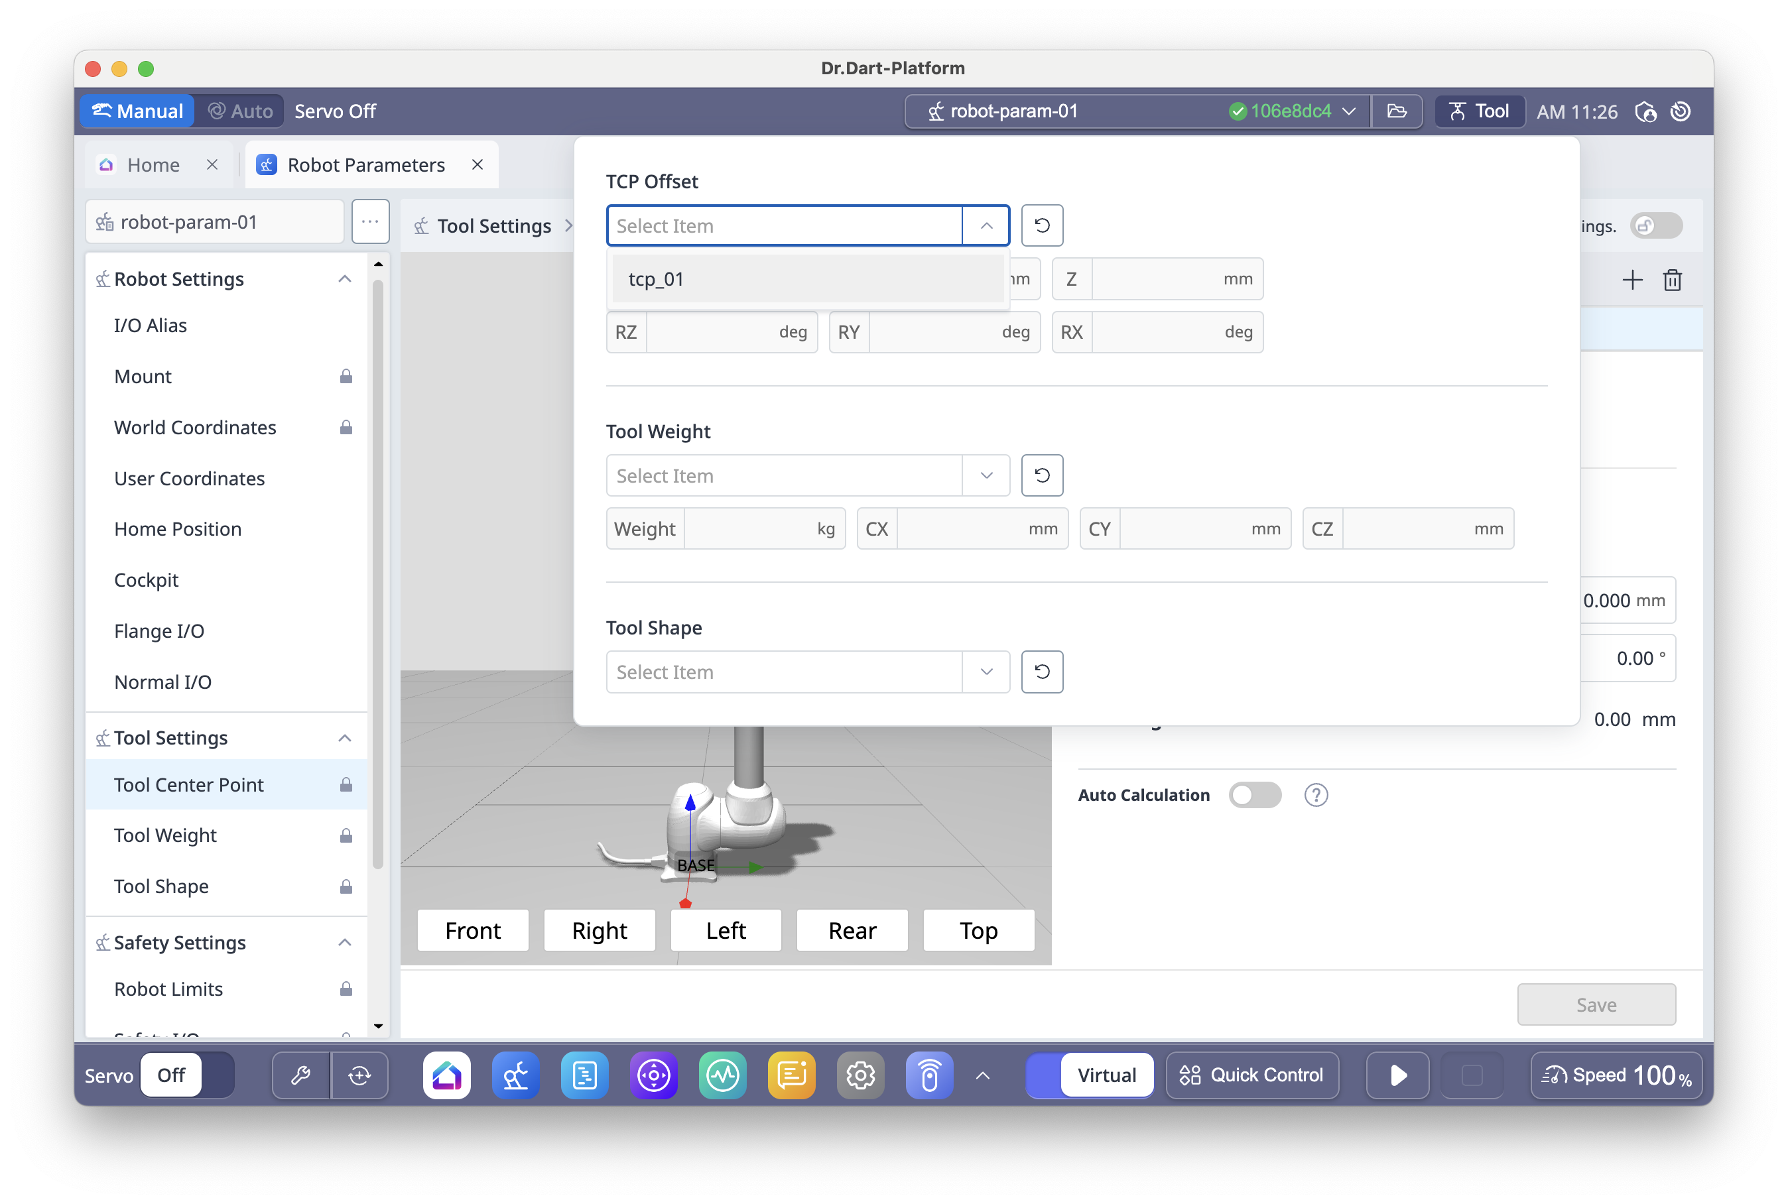This screenshot has height=1204, width=1788.
Task: Open the purple jog dock icon
Action: 654,1075
